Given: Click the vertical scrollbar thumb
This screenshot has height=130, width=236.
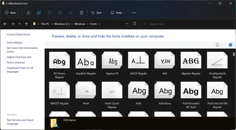Looking at the screenshot, I should coord(234,54).
